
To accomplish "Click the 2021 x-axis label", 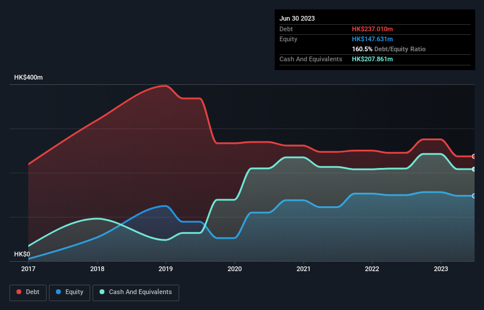I will (x=304, y=269).
